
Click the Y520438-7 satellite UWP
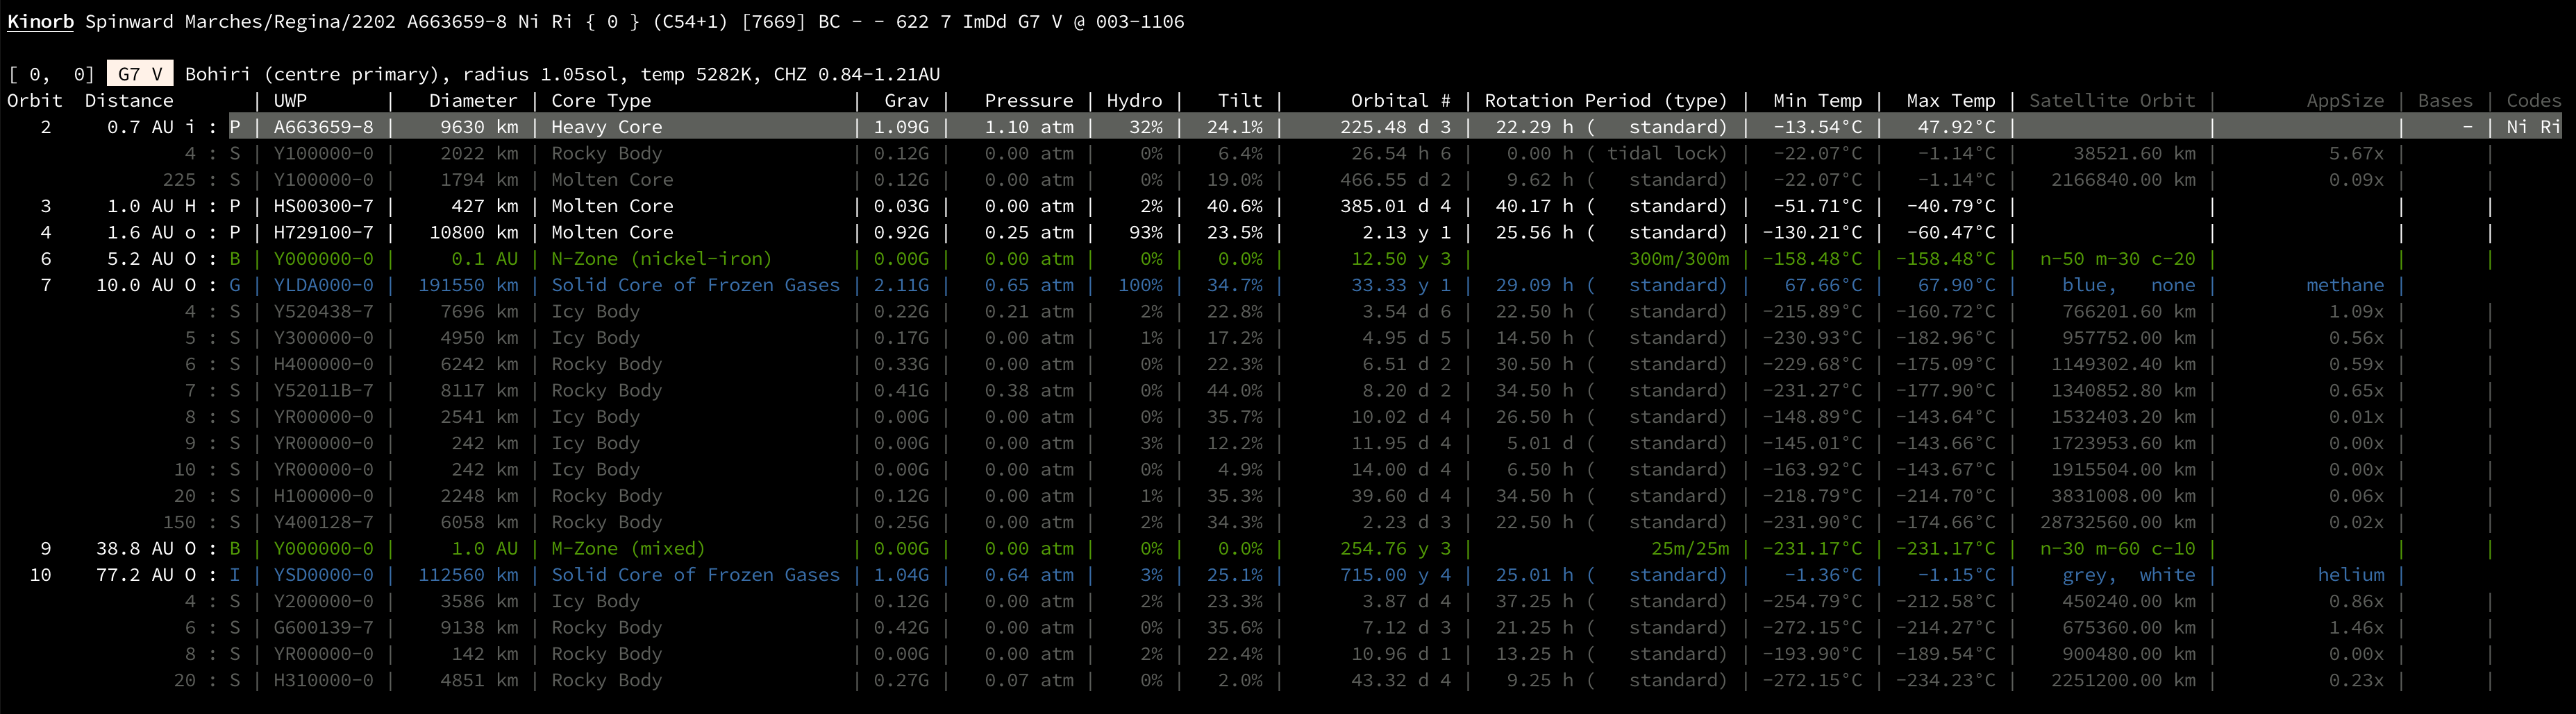pyautogui.click(x=323, y=311)
